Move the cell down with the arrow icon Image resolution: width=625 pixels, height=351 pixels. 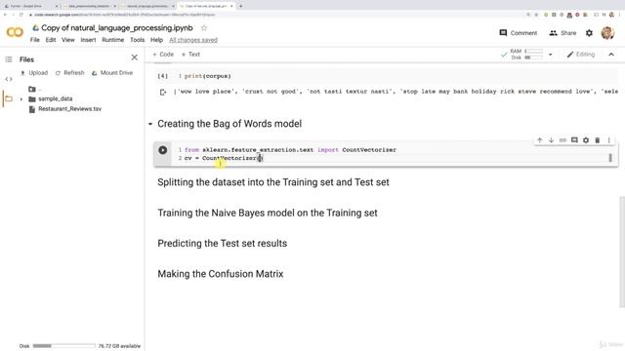tap(551, 140)
